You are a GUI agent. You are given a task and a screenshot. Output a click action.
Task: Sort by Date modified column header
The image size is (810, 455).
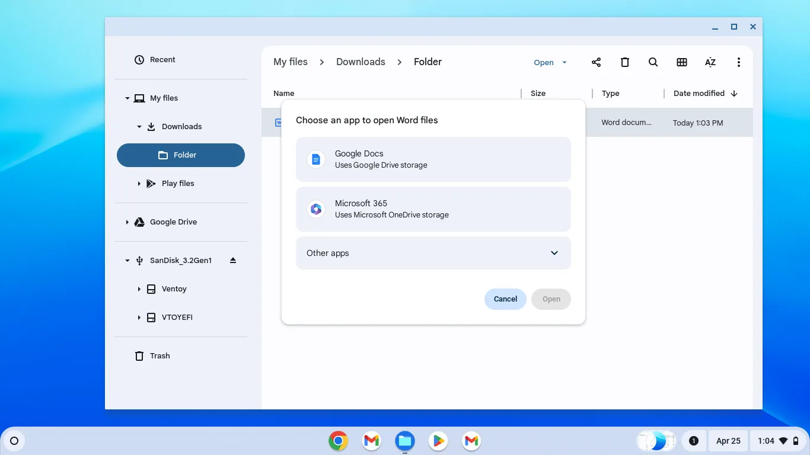699,93
